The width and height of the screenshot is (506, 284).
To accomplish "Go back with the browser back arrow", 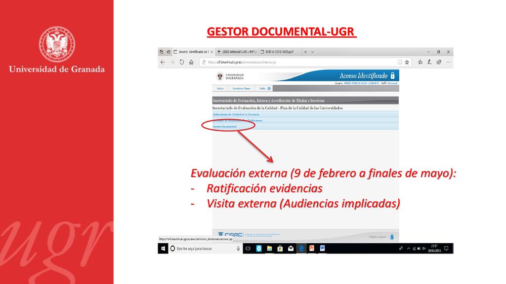I will click(163, 62).
